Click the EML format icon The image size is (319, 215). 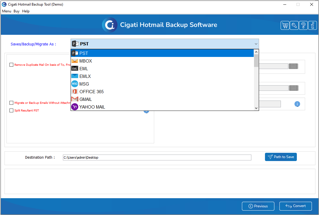(75, 68)
